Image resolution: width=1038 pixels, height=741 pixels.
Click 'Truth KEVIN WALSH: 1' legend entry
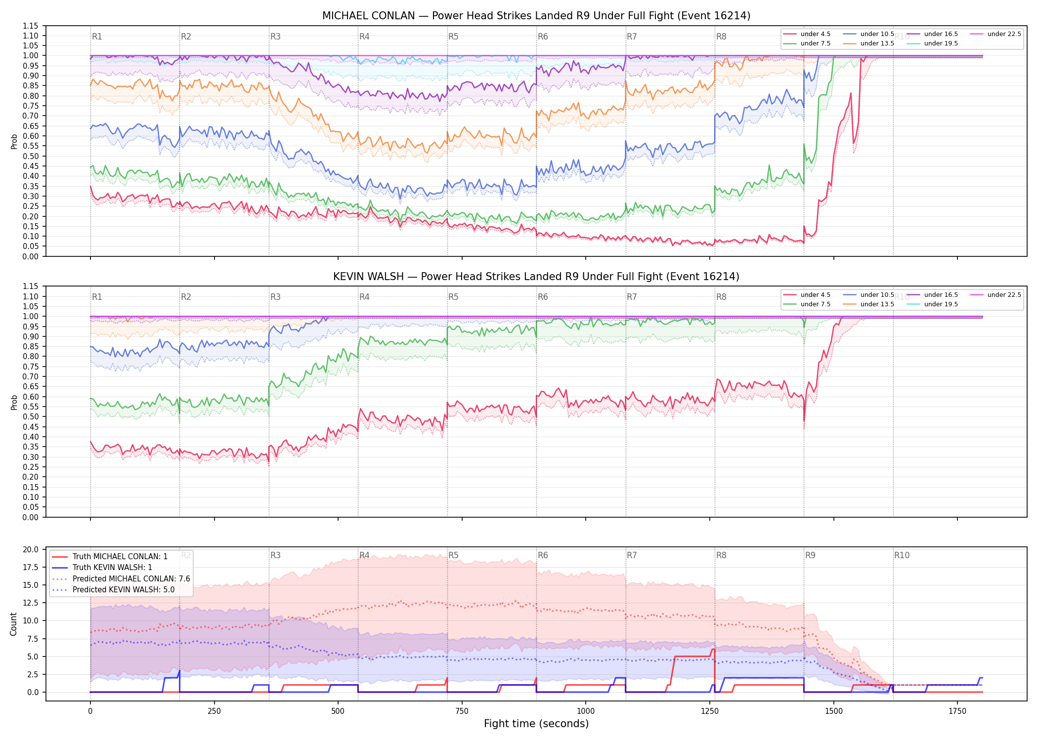(102, 568)
